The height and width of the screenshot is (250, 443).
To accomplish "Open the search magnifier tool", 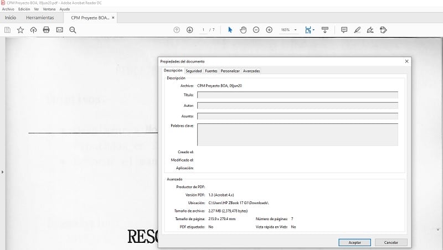I will pyautogui.click(x=73, y=29).
